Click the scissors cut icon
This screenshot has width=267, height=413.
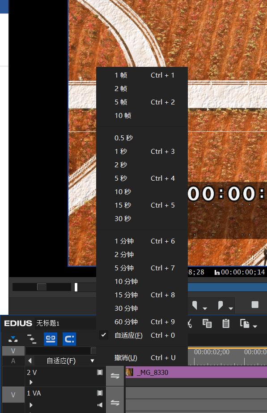point(190,323)
